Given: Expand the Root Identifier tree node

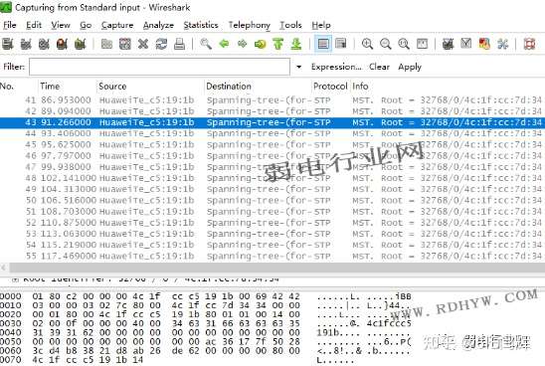Looking at the screenshot, I should click(15, 278).
